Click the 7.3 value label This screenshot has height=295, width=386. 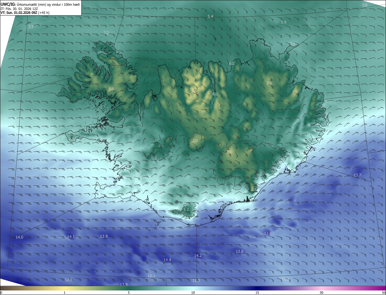pos(30,27)
